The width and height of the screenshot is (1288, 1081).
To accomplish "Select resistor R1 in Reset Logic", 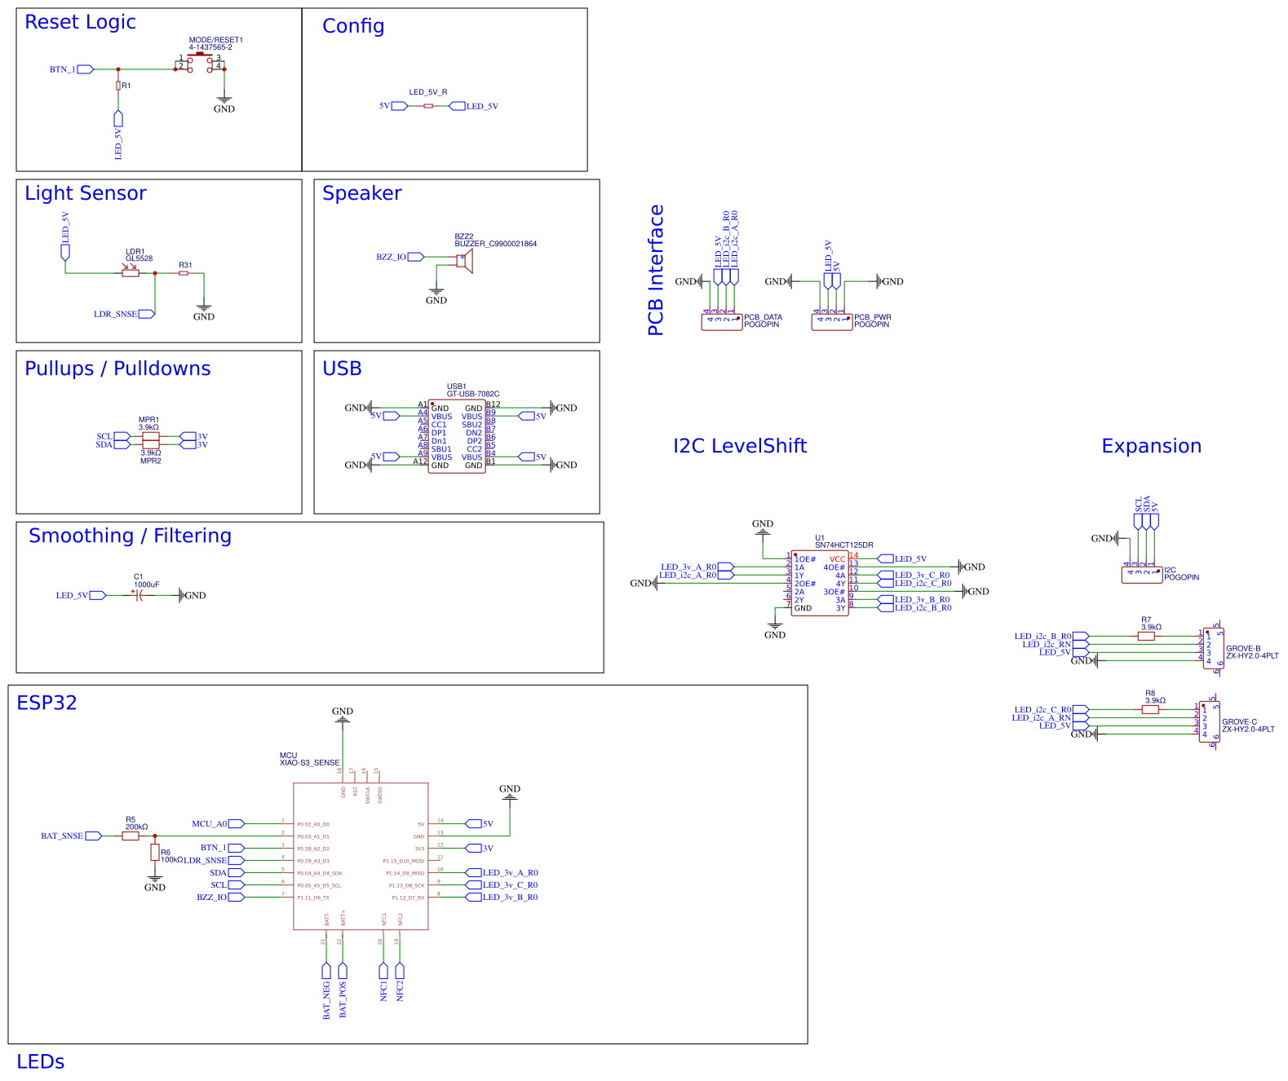I will pos(118,86).
